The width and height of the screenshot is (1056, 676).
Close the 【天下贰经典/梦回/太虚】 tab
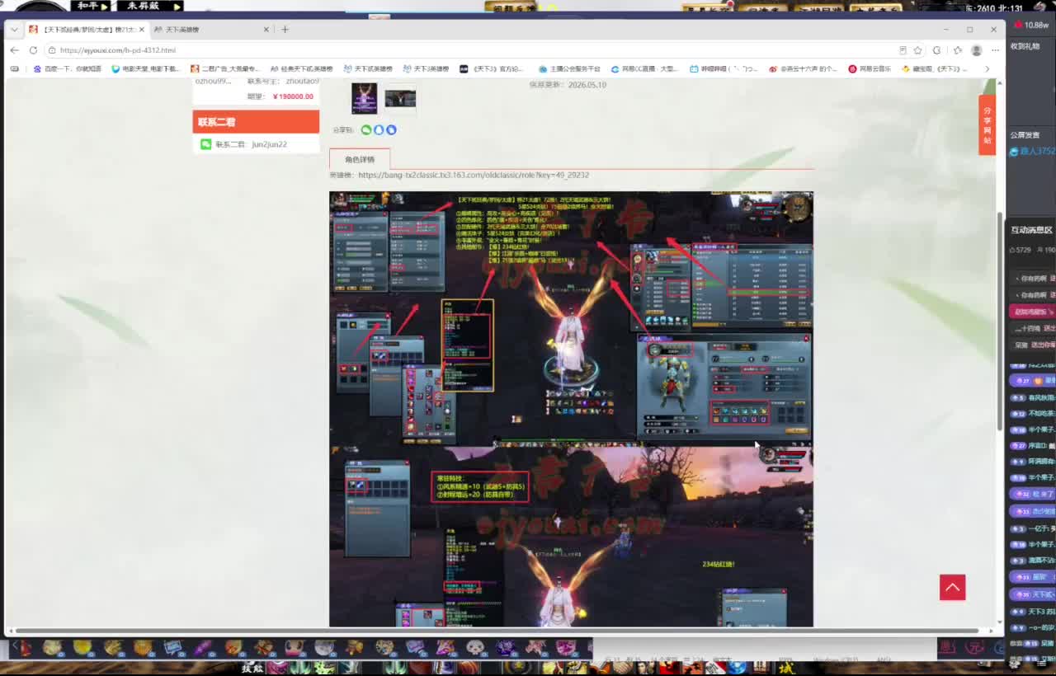pos(142,30)
